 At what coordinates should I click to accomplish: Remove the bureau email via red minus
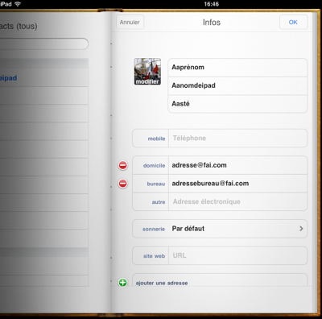pos(122,184)
